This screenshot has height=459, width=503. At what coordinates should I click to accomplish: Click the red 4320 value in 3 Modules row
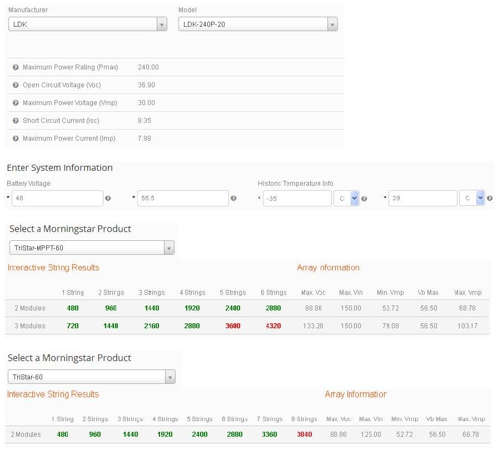click(x=273, y=325)
